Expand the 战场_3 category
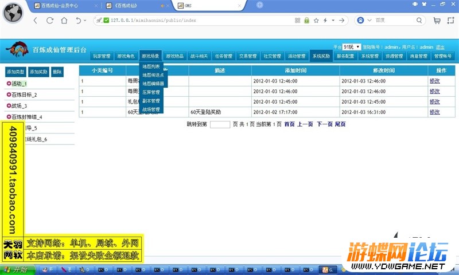Image resolution: width=459 pixels, height=275 pixels. click(9, 106)
